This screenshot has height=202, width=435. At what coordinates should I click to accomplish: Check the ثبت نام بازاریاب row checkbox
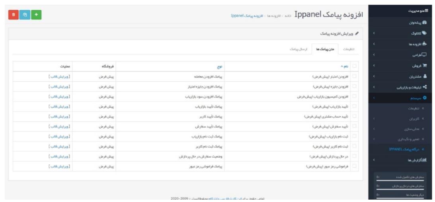pos(354,136)
